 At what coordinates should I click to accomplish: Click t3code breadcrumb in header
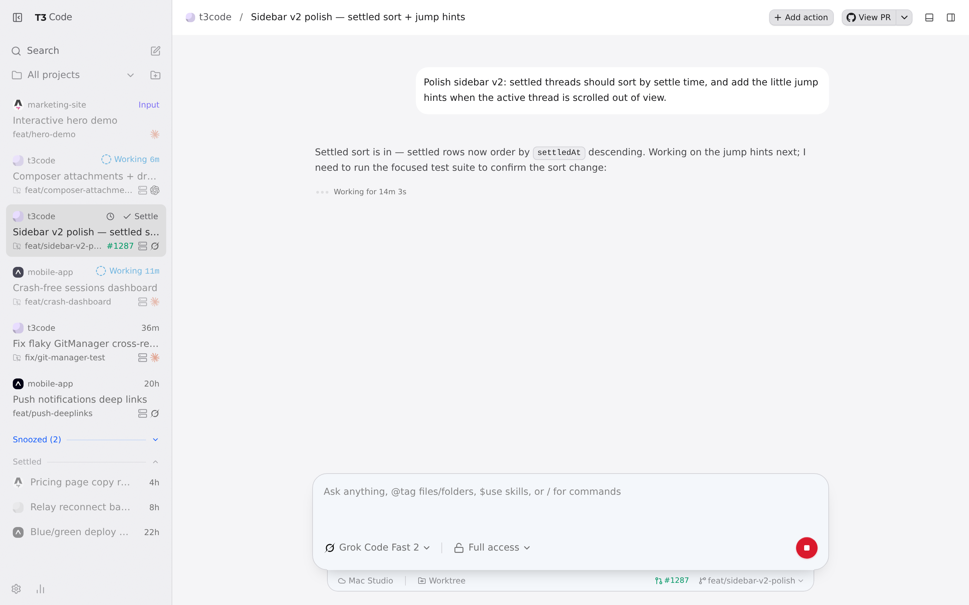[209, 17]
